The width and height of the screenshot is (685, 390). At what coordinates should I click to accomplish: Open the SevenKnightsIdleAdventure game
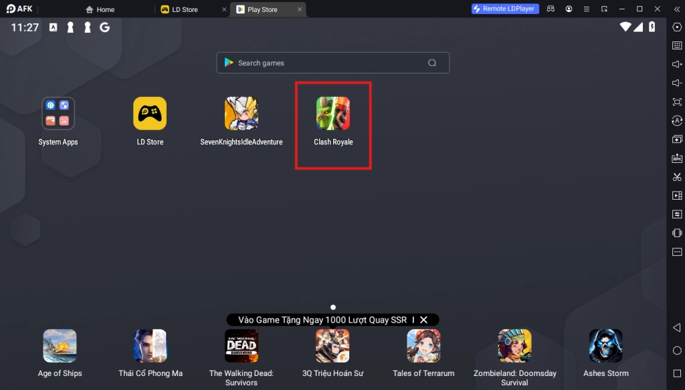click(x=241, y=114)
